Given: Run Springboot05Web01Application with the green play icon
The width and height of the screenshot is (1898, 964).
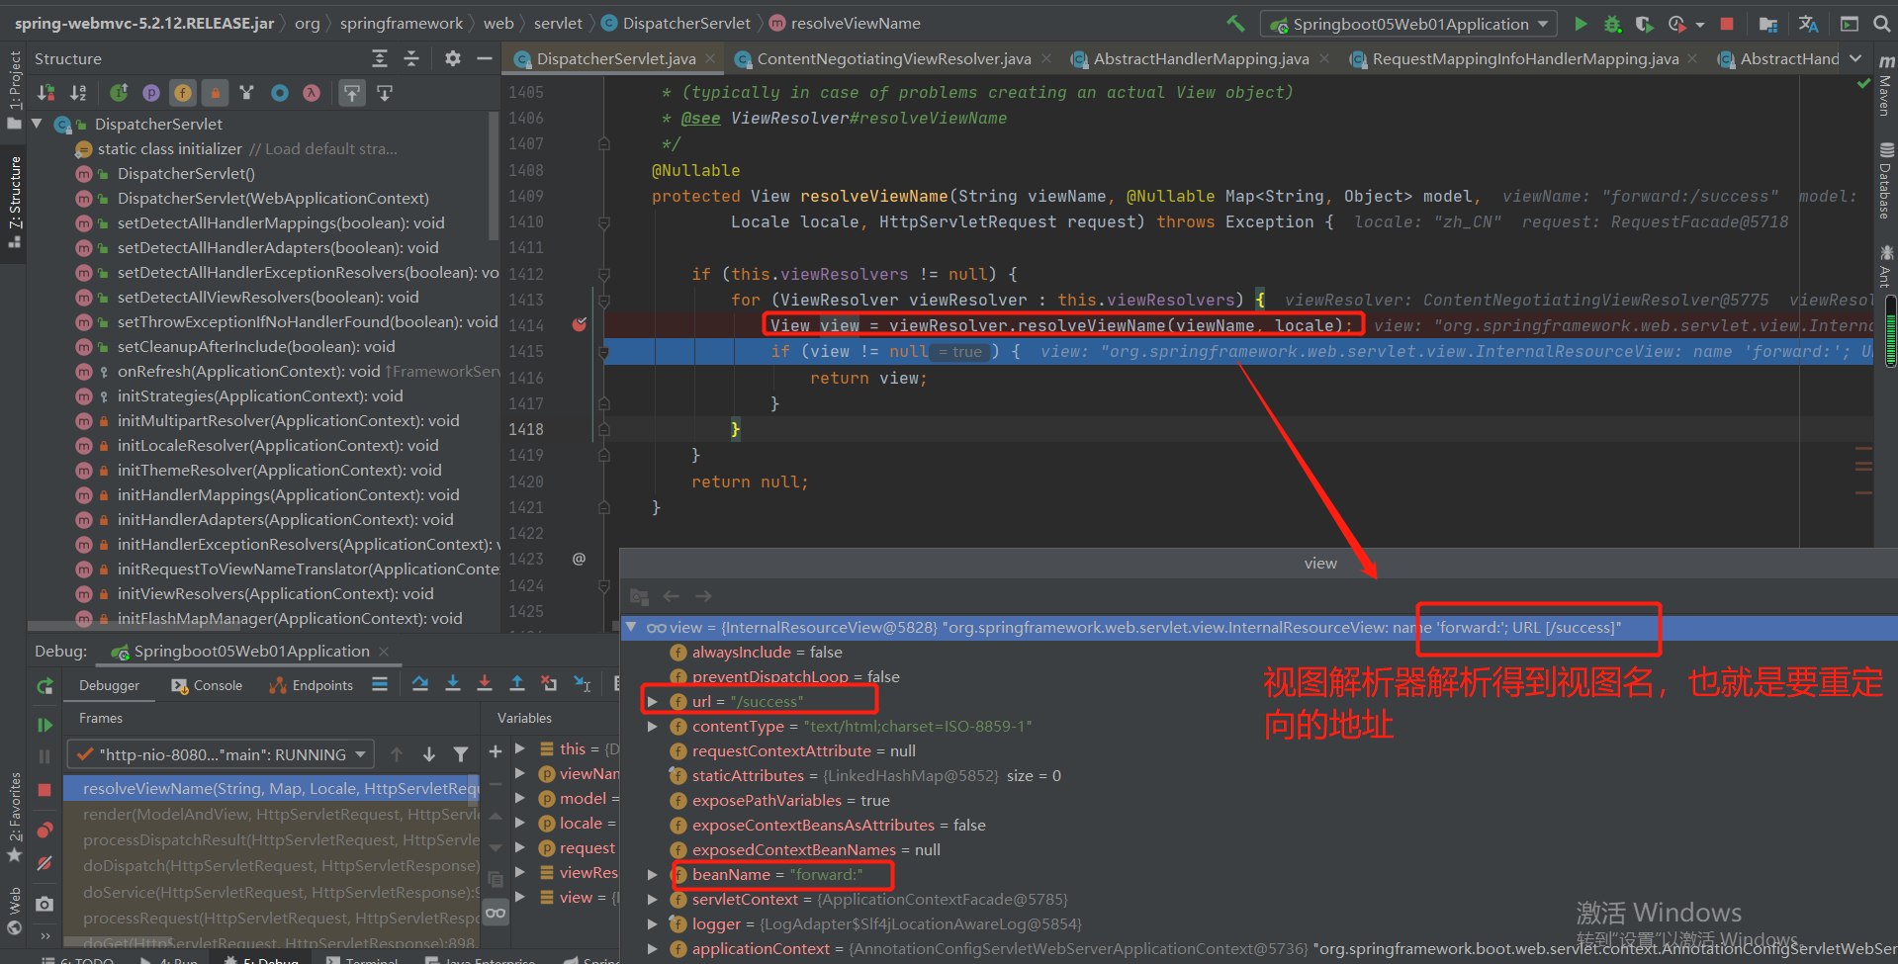Looking at the screenshot, I should coord(1581,24).
